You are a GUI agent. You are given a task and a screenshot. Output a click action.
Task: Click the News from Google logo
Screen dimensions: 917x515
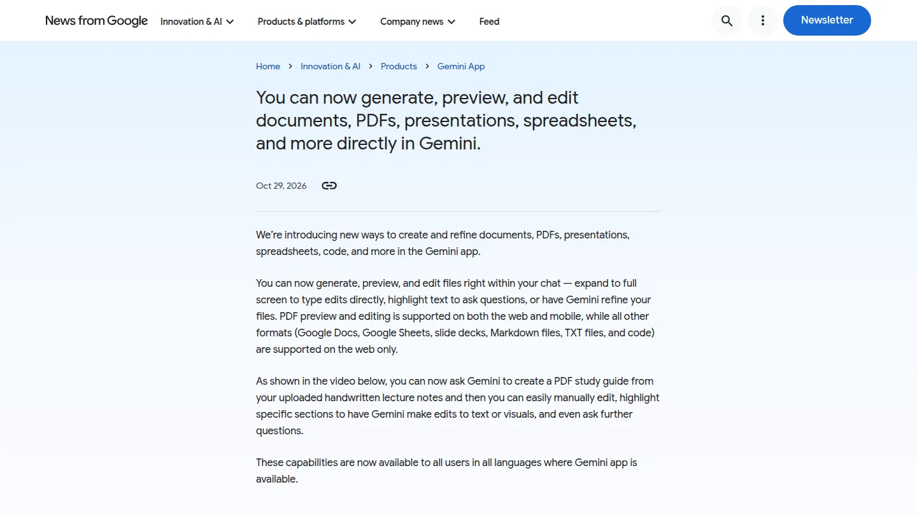[96, 21]
